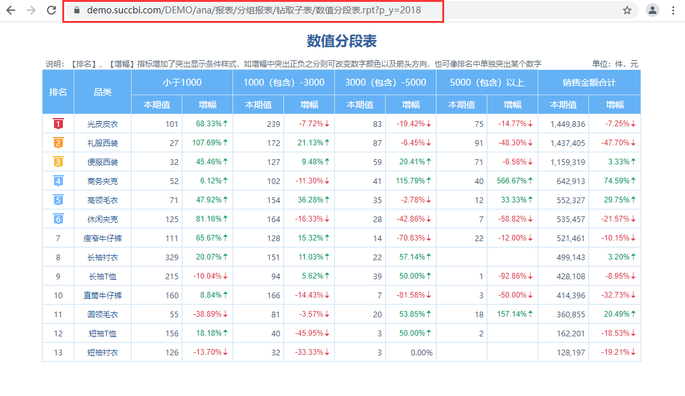Open 长袖衬衣 category link

(103, 257)
